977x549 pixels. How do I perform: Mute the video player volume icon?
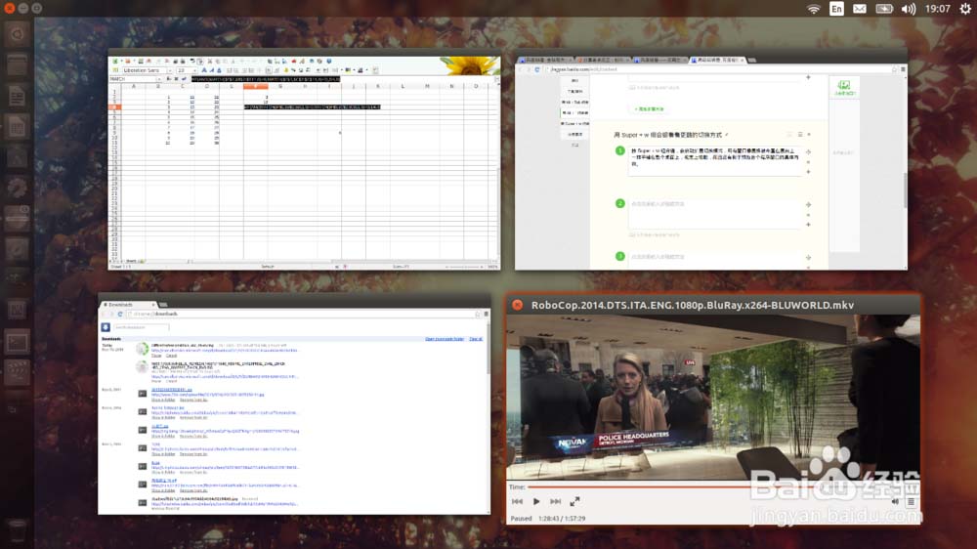click(895, 502)
